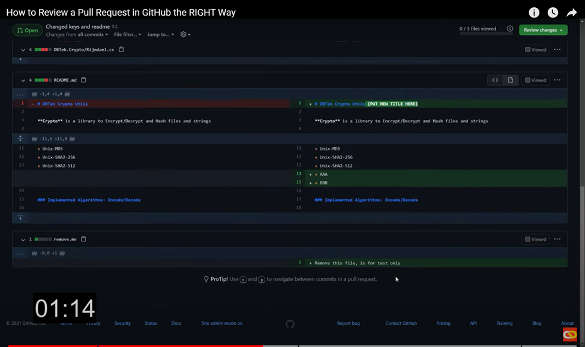
Task: Click the pull request title 'Changed keys and readme'
Action: coord(77,26)
